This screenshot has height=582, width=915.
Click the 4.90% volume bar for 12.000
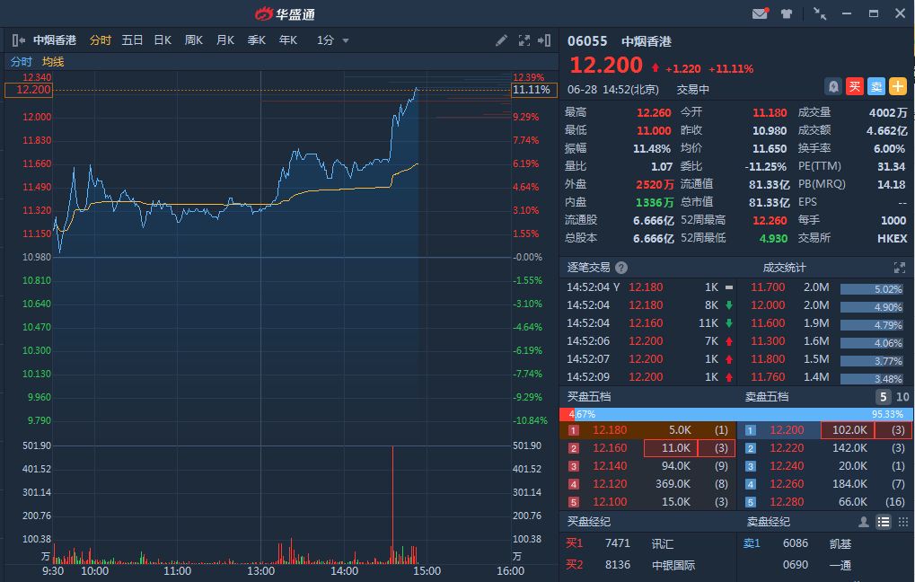tap(872, 308)
